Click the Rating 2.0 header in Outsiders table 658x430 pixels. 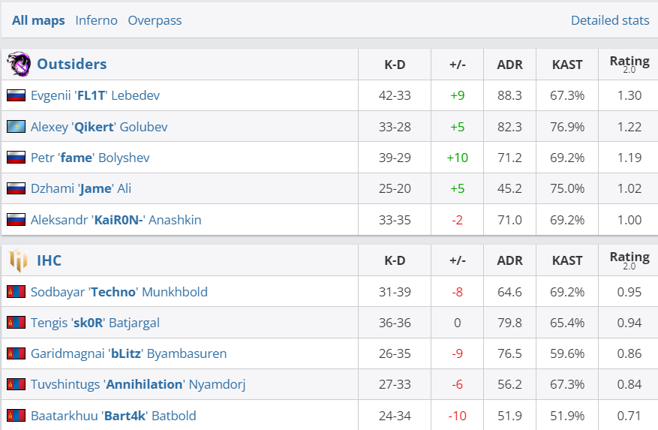[629, 64]
